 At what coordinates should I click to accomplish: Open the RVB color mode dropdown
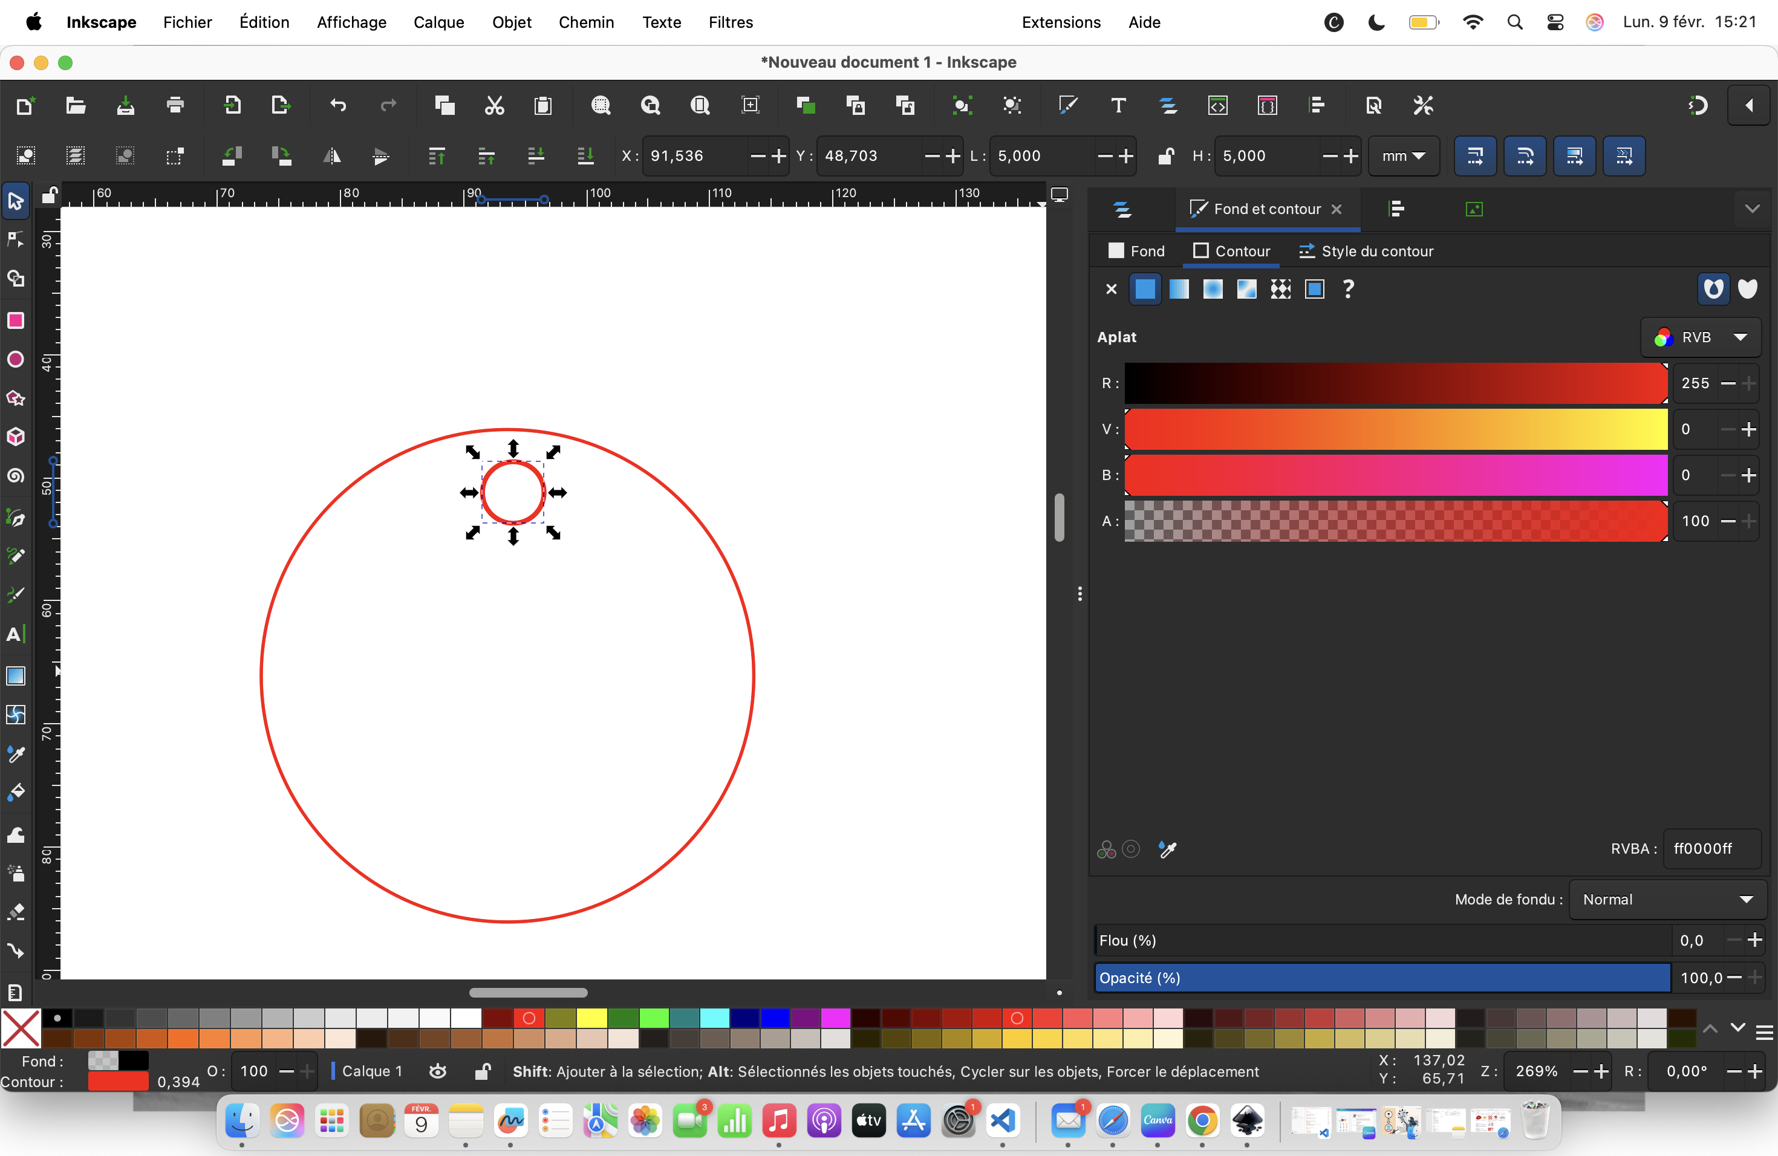pyautogui.click(x=1701, y=337)
